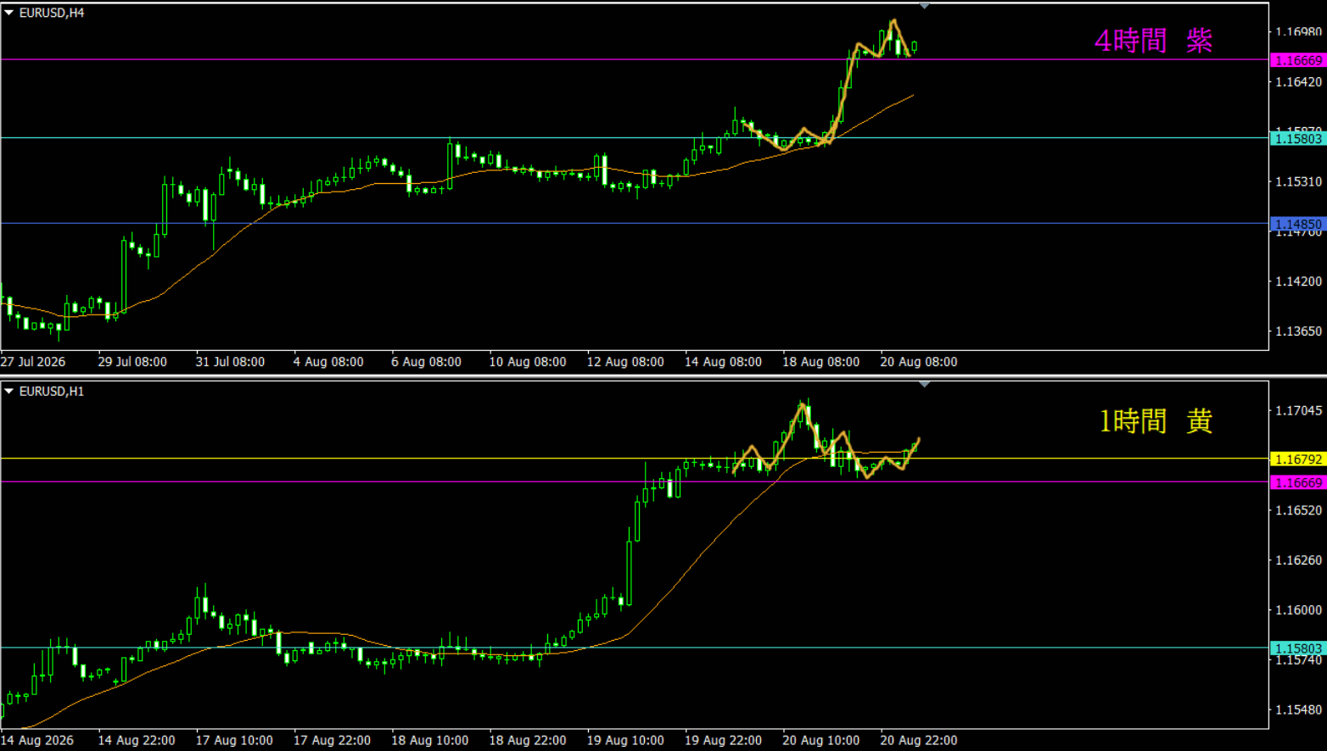Click the '12 Aug 08:00' time label
The image size is (1327, 751).
(x=625, y=362)
